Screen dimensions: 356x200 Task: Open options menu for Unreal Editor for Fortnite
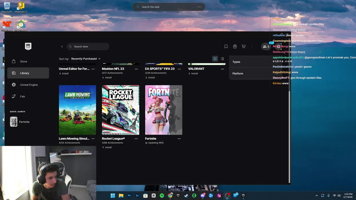pos(93,69)
